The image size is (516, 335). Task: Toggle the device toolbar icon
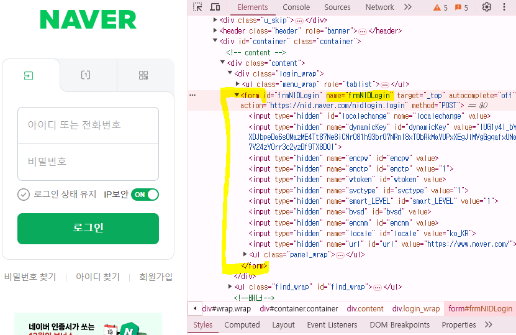215,7
